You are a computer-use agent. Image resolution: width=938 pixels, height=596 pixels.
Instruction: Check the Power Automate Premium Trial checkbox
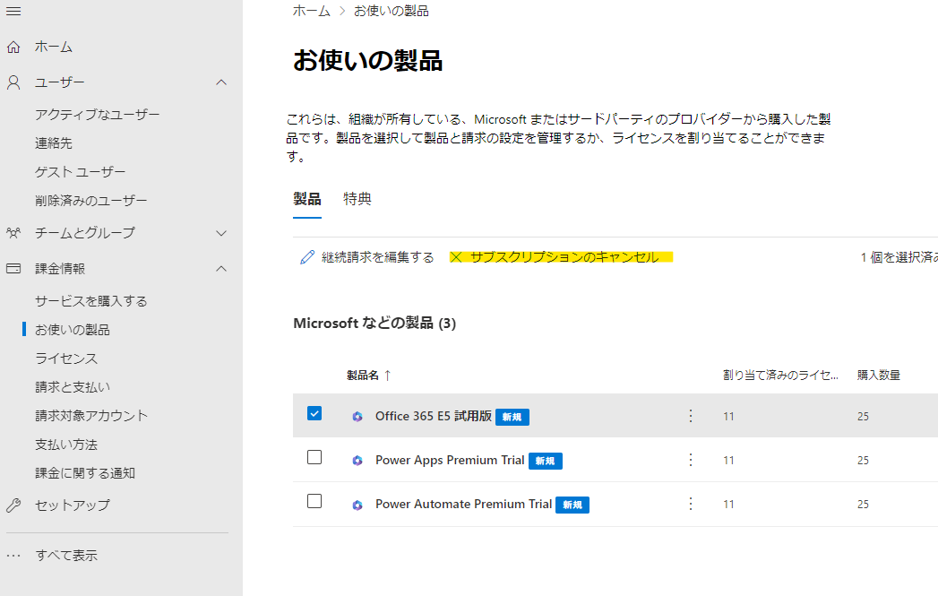314,501
